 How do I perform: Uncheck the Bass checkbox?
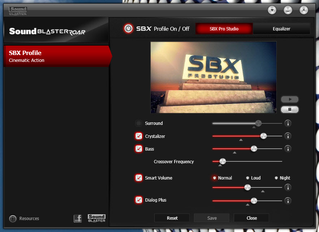click(139, 149)
